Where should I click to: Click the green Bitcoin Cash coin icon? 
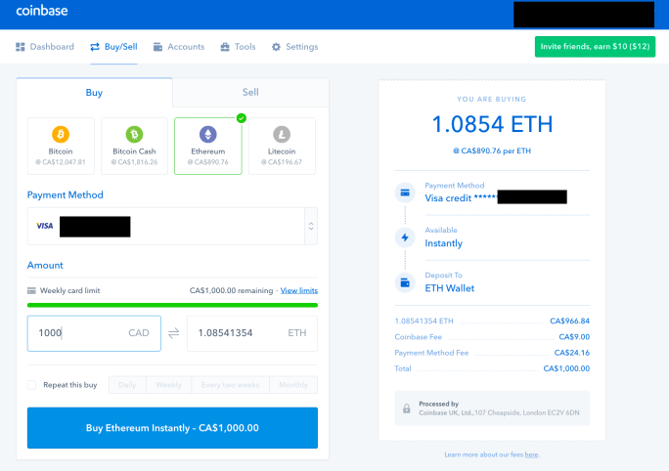[x=134, y=134]
